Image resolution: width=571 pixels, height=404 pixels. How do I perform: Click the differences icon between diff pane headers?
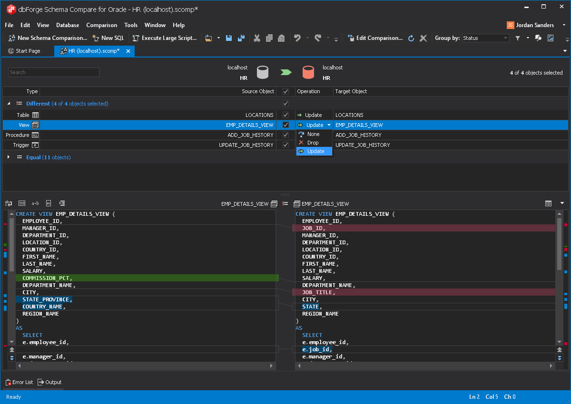click(285, 203)
